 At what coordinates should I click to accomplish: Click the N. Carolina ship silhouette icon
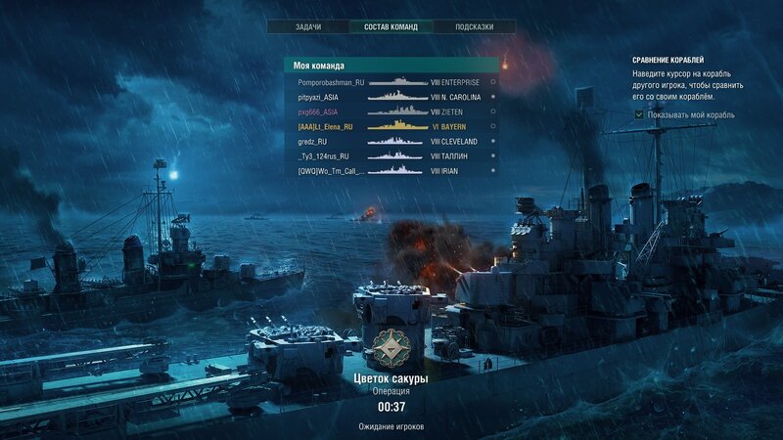tap(397, 97)
